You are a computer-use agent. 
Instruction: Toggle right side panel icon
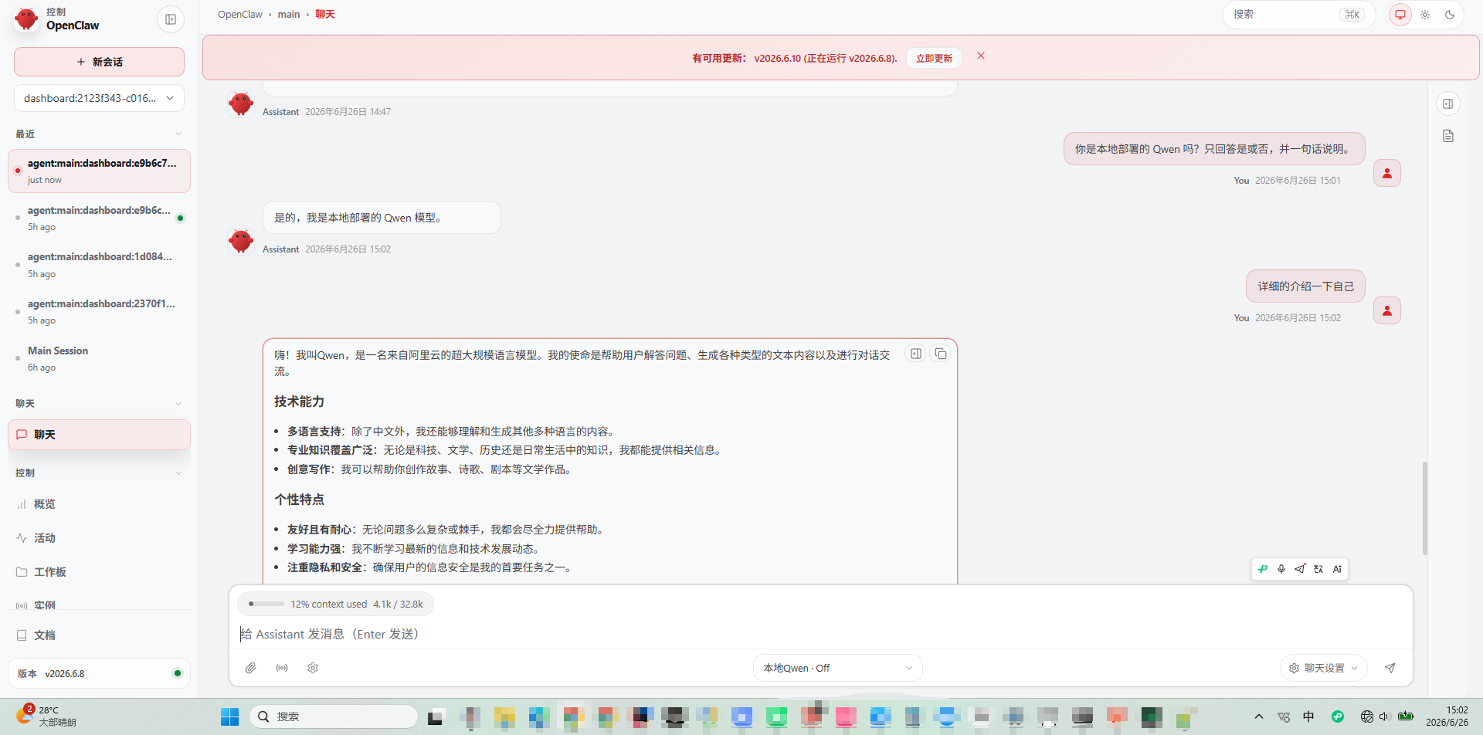[1448, 103]
